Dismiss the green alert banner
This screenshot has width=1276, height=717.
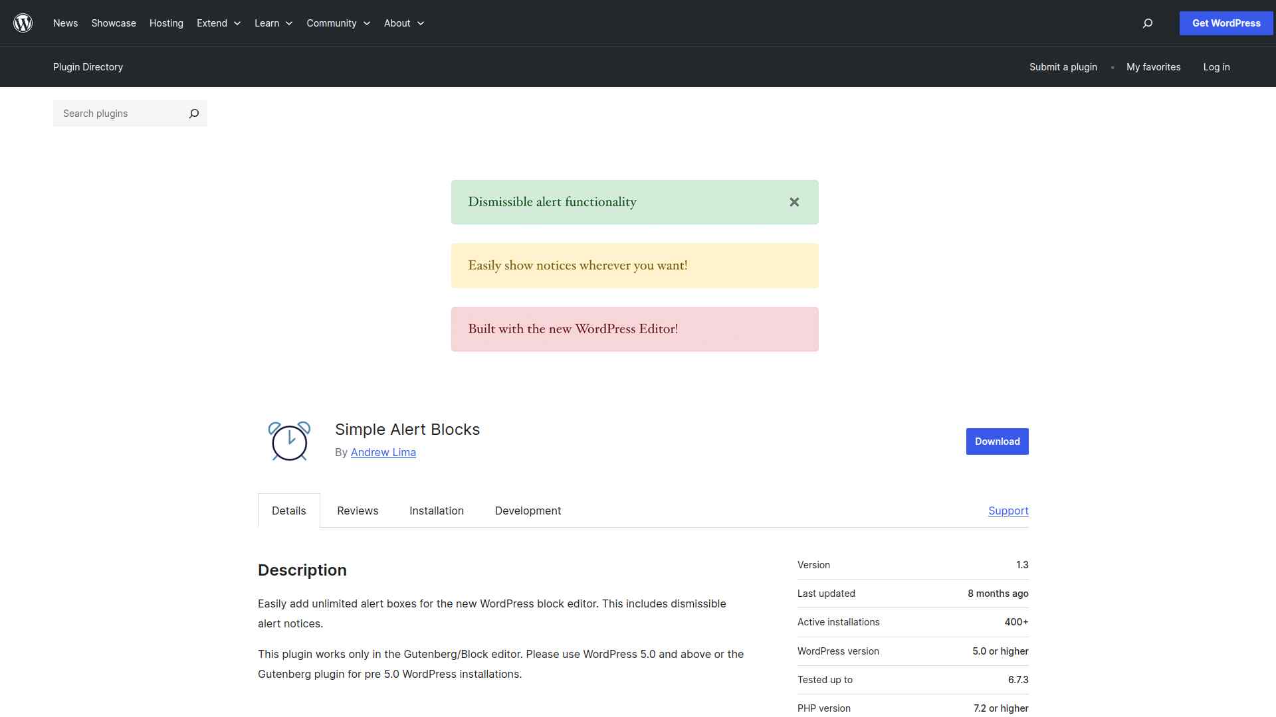click(794, 202)
